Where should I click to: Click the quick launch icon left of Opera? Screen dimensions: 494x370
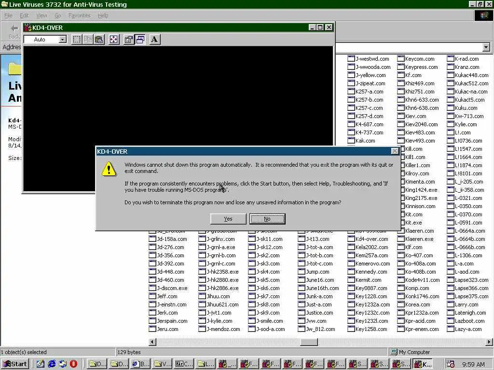(63, 364)
